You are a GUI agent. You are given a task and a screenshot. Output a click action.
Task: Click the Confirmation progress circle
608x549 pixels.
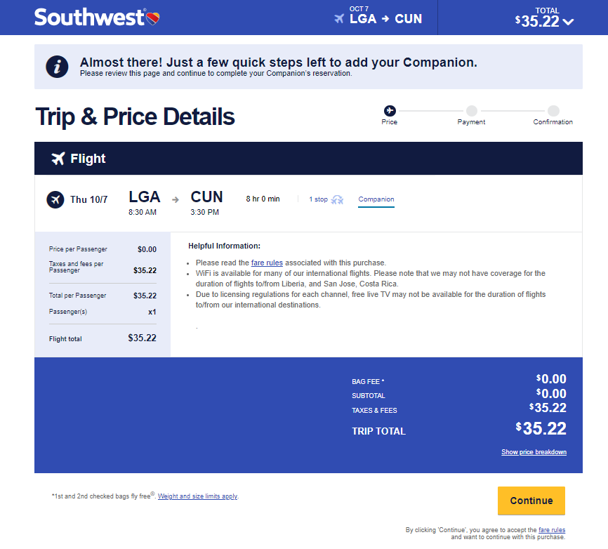pos(553,109)
